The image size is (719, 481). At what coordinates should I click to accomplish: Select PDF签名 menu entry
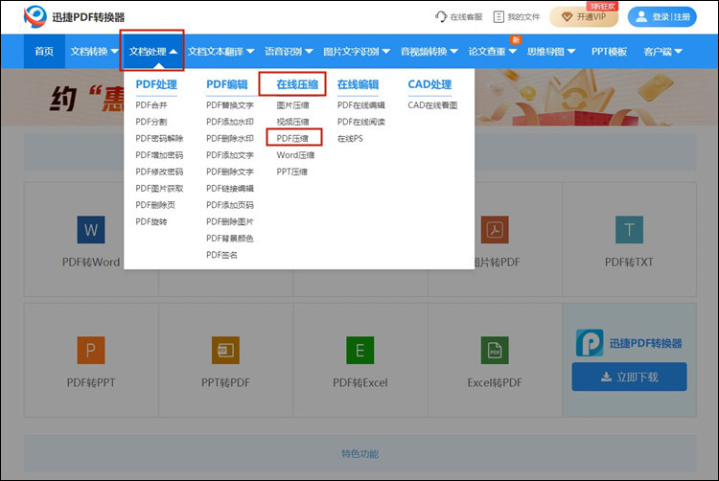pyautogui.click(x=222, y=255)
